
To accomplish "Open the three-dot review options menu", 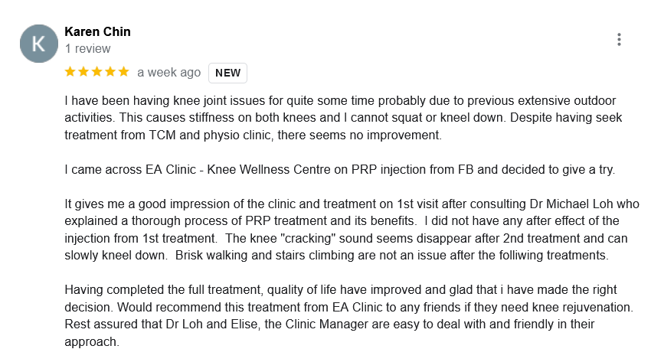I will 619,40.
